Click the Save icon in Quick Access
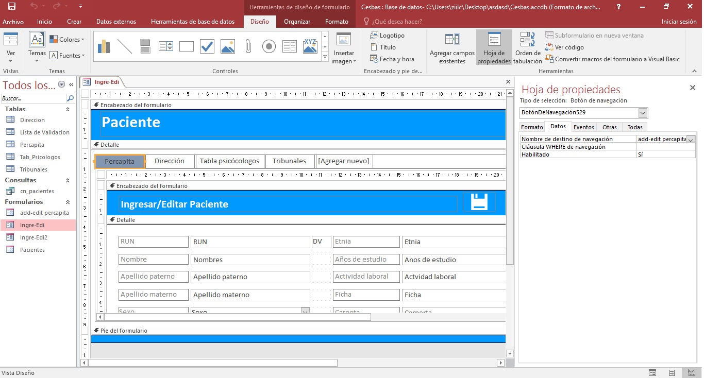The width and height of the screenshot is (704, 378). [11, 6]
